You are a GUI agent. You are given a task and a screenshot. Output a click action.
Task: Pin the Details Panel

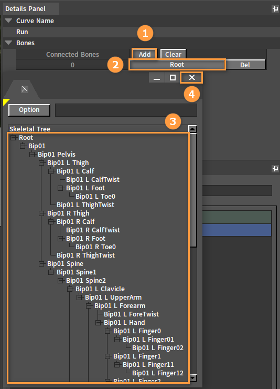tap(275, 9)
